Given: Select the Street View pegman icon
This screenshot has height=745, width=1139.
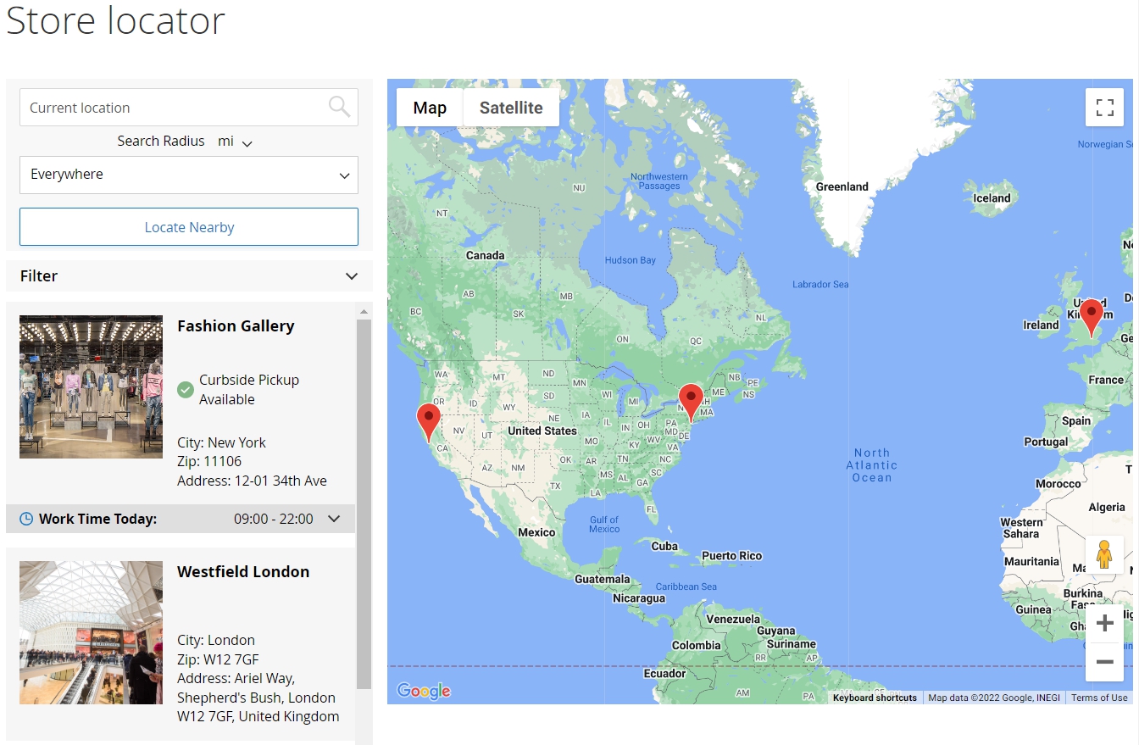Looking at the screenshot, I should 1104,554.
